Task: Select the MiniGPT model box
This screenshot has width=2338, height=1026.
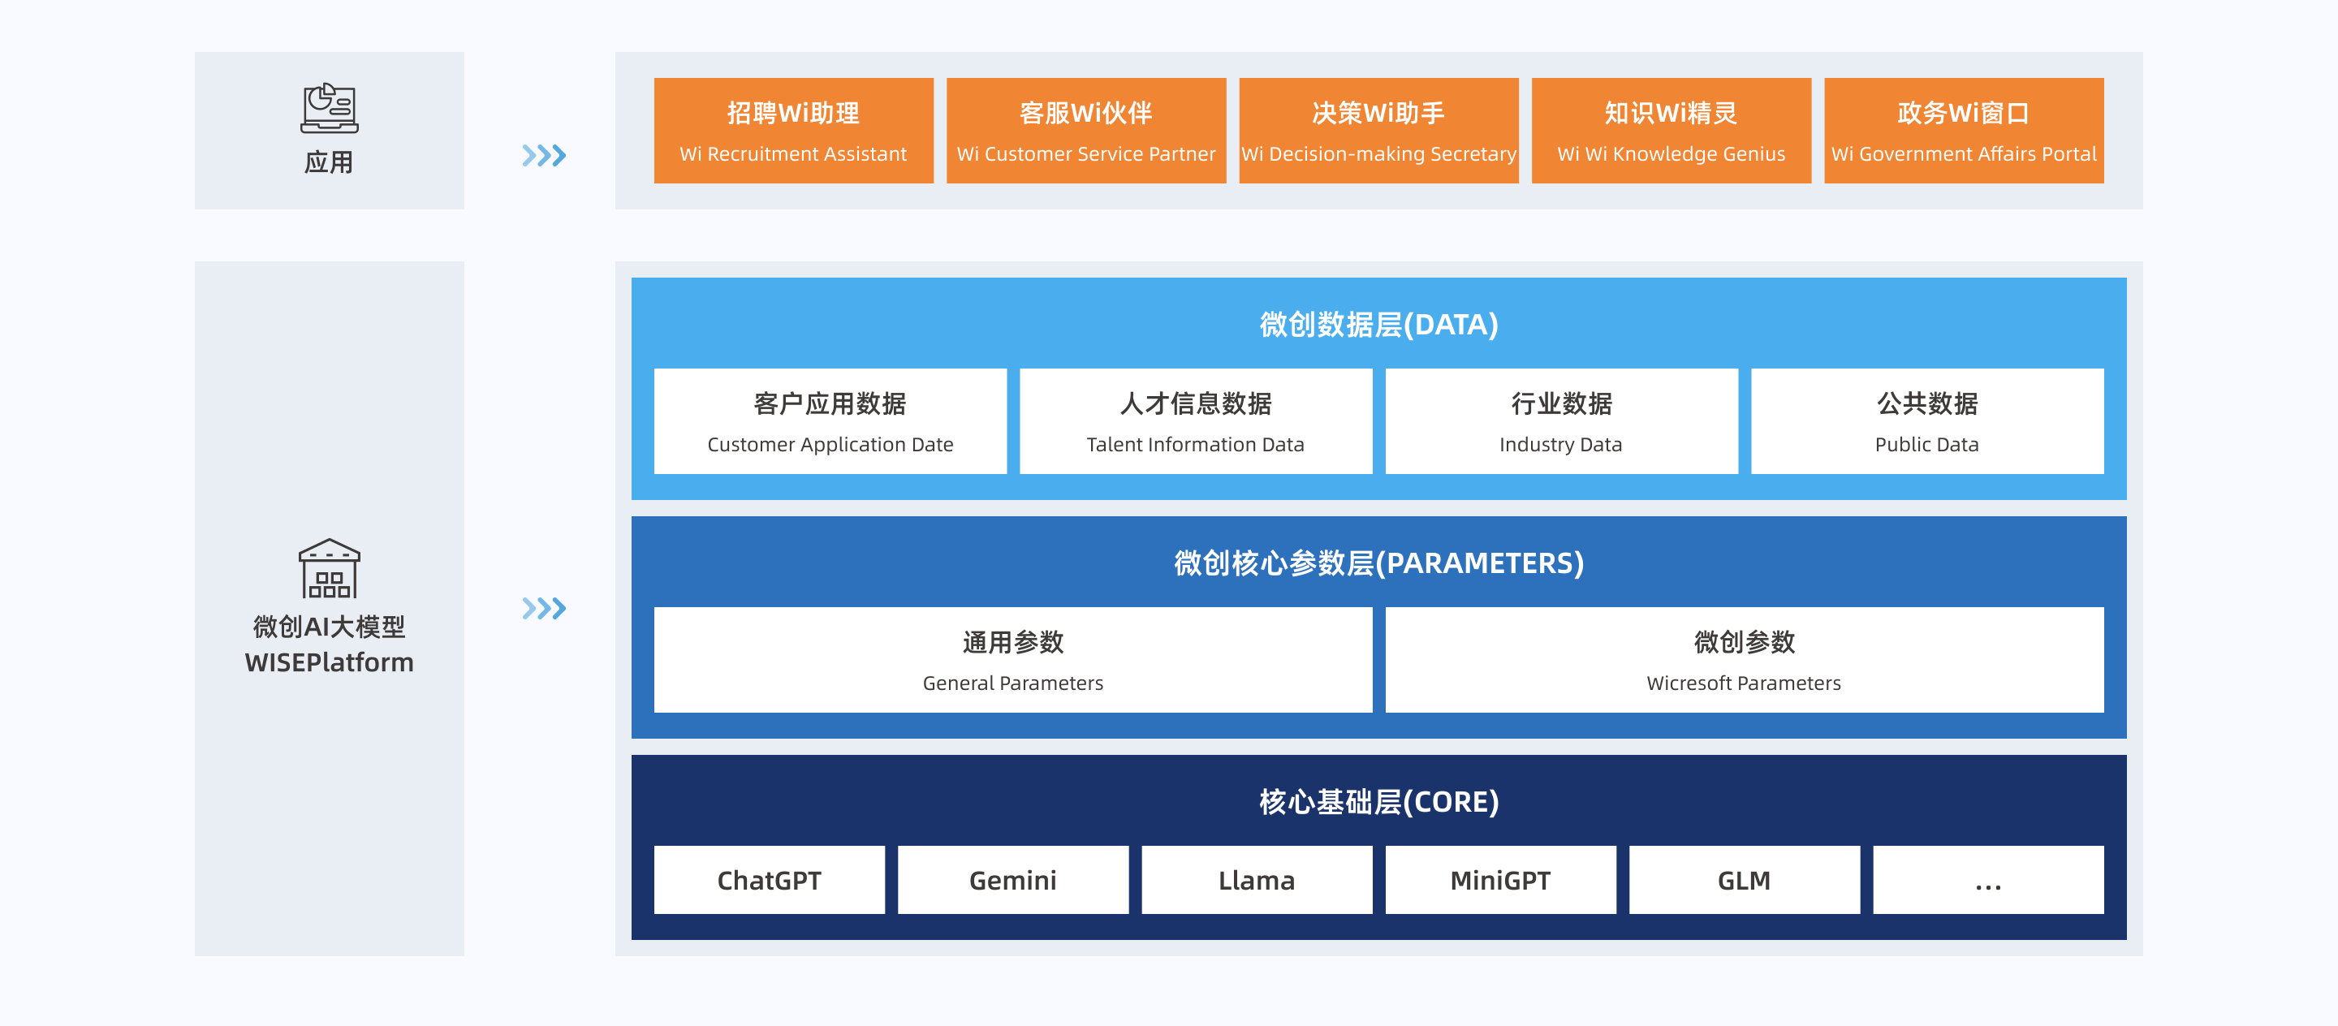Action: [x=1500, y=880]
